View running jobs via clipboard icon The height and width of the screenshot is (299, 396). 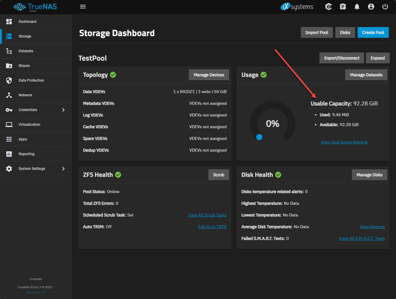(343, 6)
